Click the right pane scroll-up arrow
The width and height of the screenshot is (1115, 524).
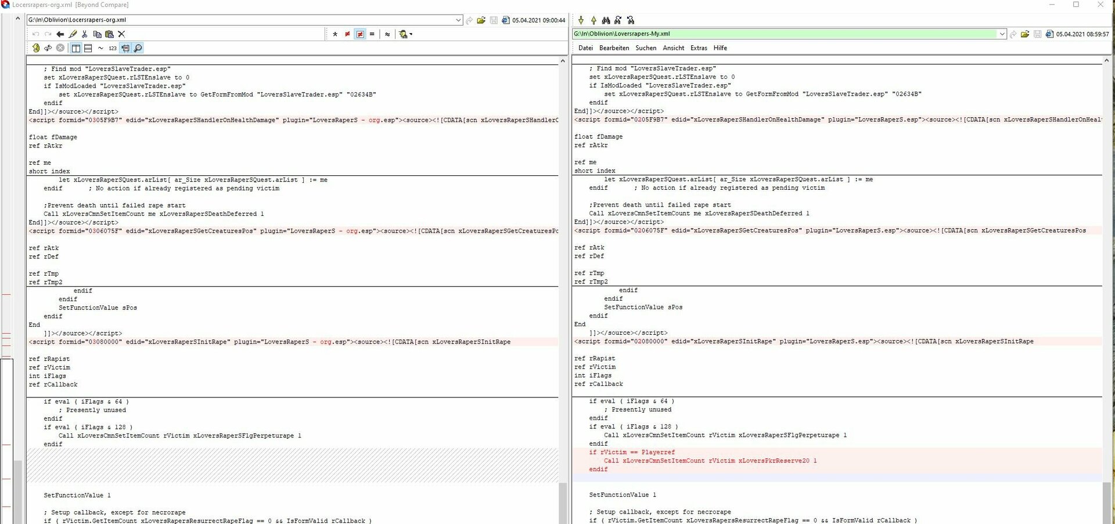[x=1106, y=60]
